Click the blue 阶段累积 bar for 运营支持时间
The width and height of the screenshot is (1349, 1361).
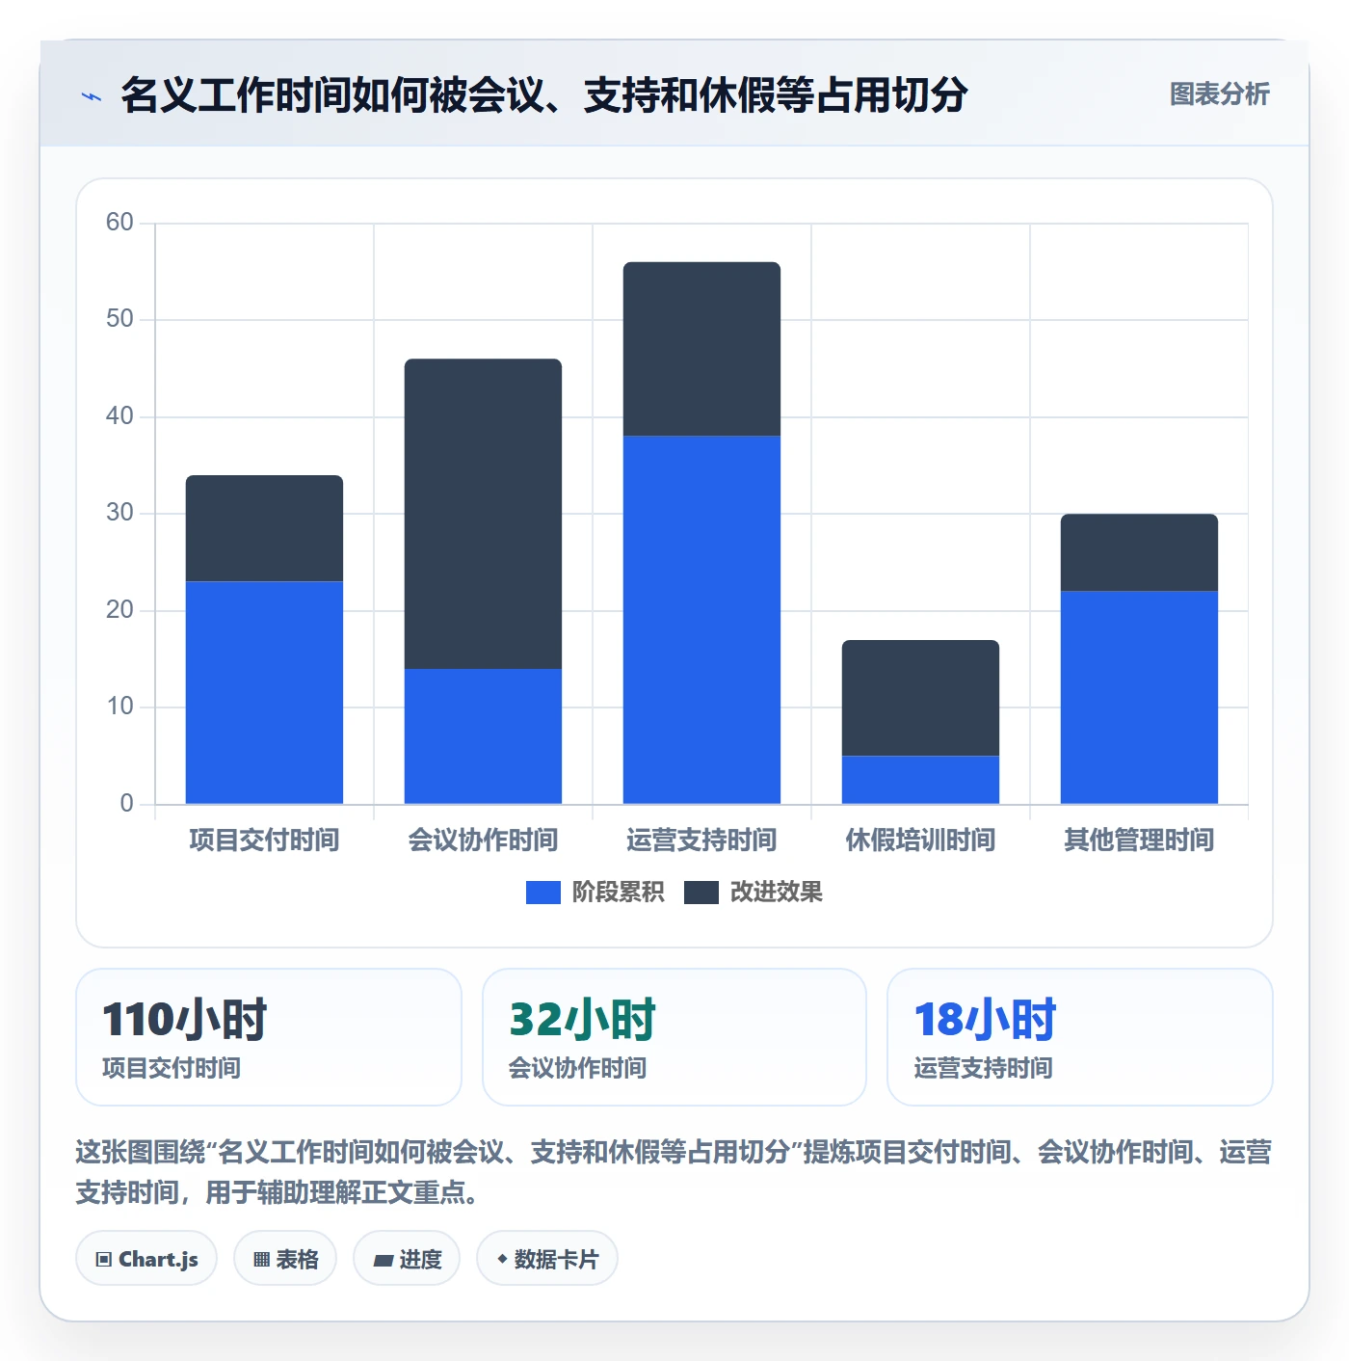click(x=701, y=620)
